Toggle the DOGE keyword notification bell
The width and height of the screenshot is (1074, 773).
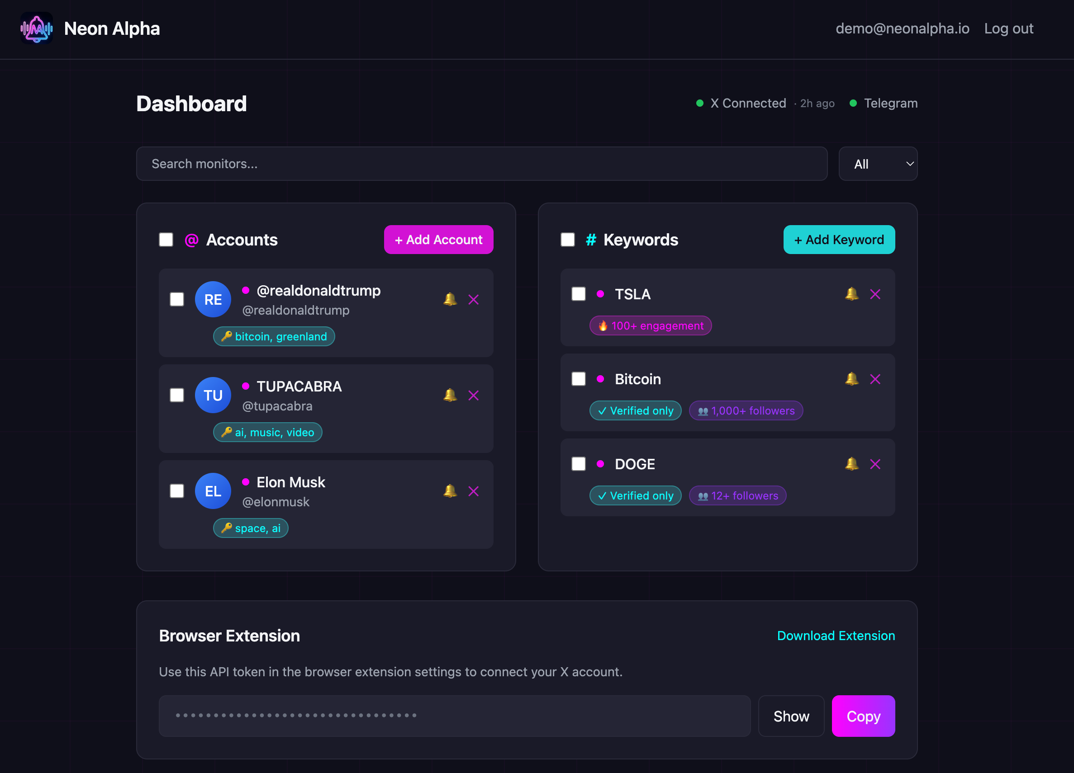pyautogui.click(x=851, y=464)
